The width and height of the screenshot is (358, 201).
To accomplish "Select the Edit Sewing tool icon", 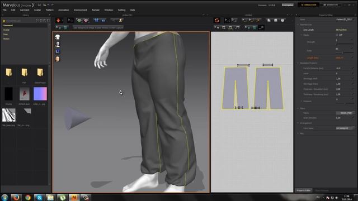I will [216, 27].
